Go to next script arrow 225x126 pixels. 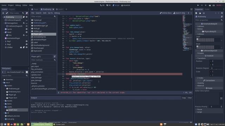click(191, 13)
